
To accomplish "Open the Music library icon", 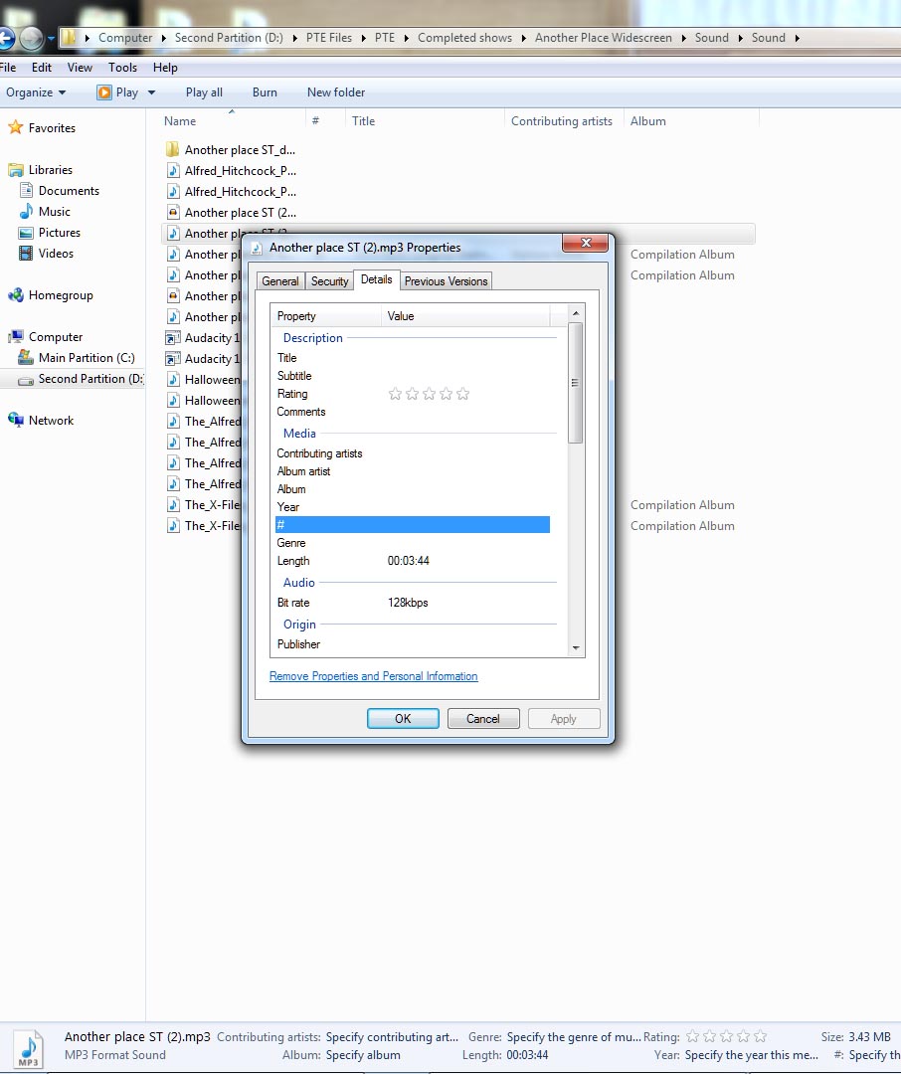I will (x=27, y=212).
